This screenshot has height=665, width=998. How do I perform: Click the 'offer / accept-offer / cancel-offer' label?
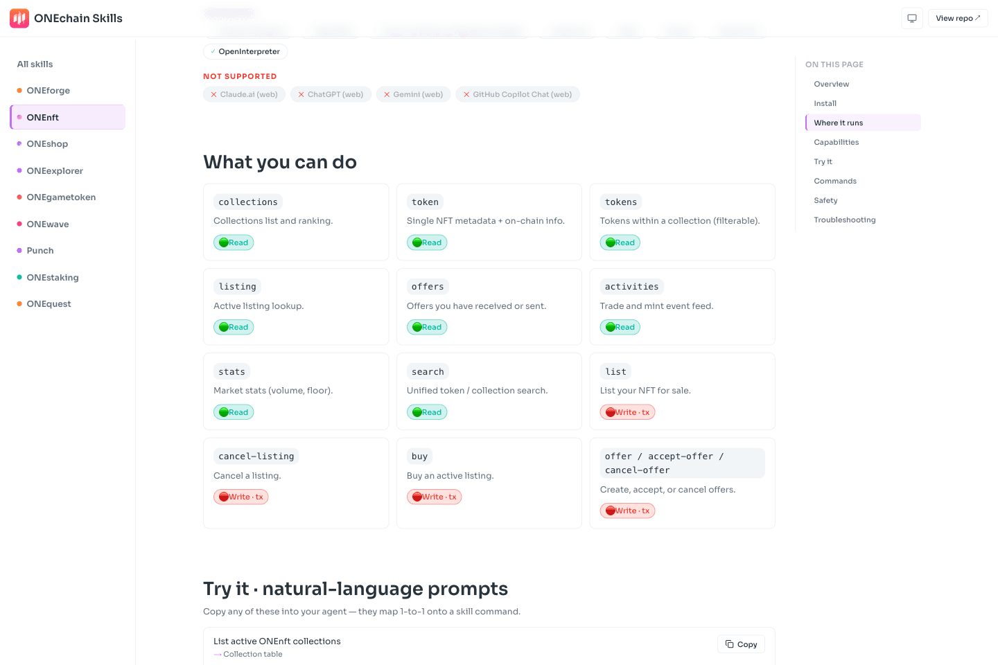click(x=683, y=463)
